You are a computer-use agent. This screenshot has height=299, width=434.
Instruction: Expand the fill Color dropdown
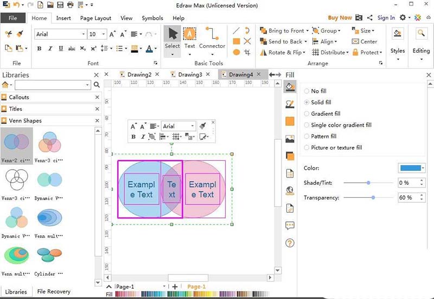pyautogui.click(x=423, y=168)
